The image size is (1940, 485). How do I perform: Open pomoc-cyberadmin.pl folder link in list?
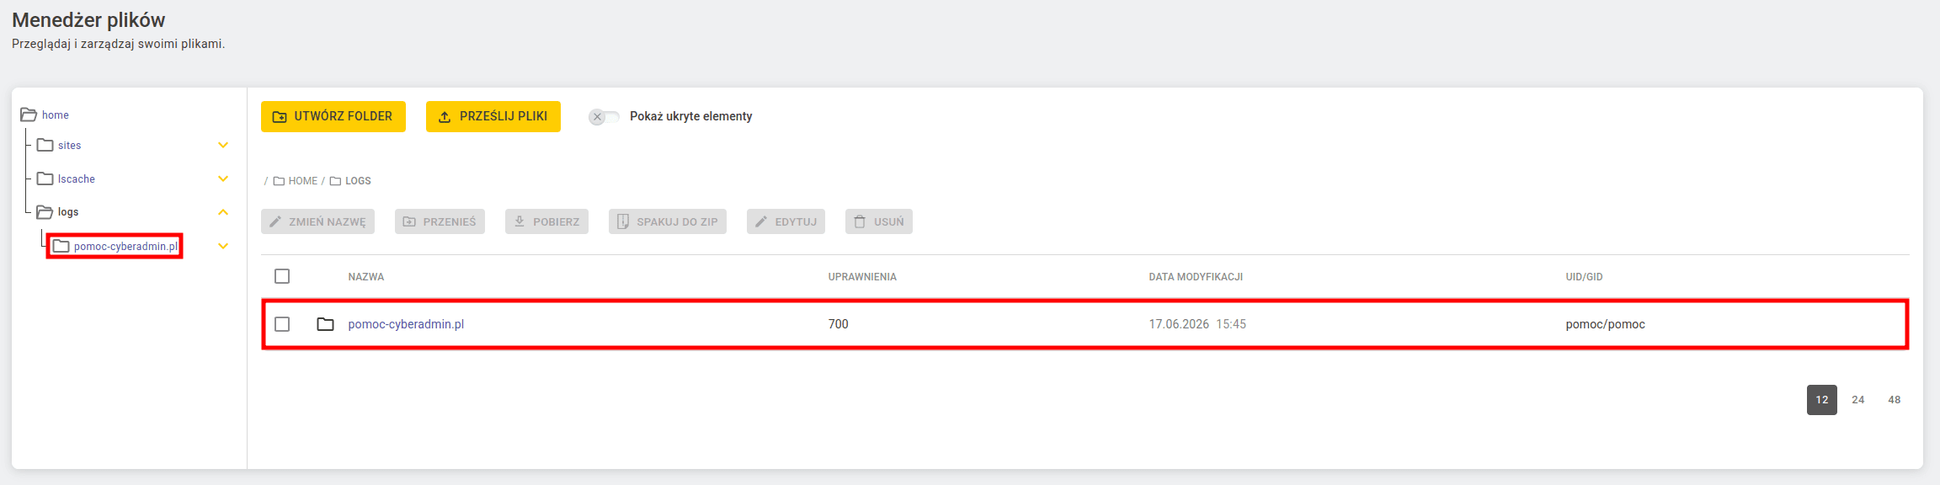coord(406,324)
